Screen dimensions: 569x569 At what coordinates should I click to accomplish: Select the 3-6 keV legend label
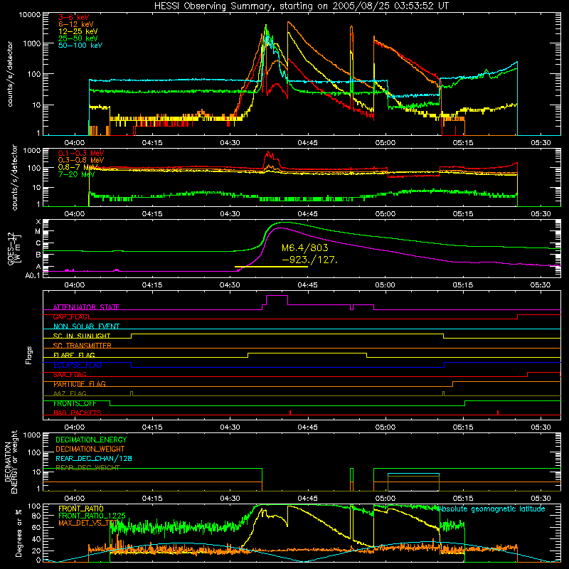[x=74, y=17]
